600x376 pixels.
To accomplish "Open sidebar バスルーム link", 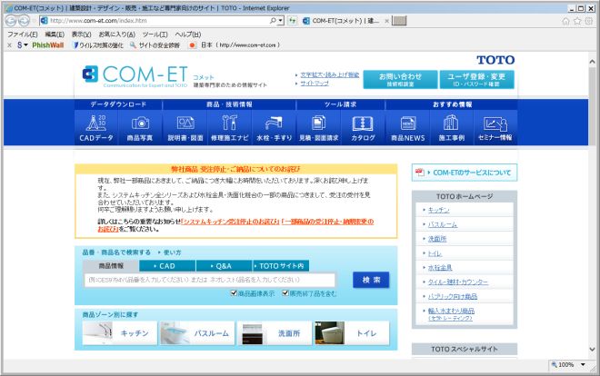I will (443, 224).
